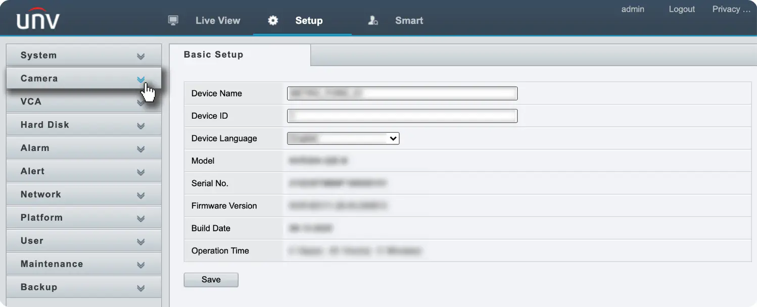
Task: Click the UNV logo
Action: (38, 18)
